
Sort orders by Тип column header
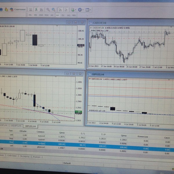click(x=11, y=130)
